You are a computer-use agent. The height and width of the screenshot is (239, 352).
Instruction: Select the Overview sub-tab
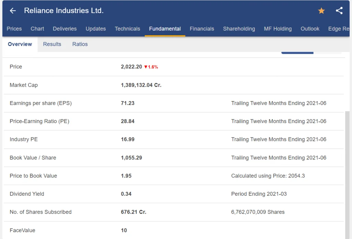point(20,44)
